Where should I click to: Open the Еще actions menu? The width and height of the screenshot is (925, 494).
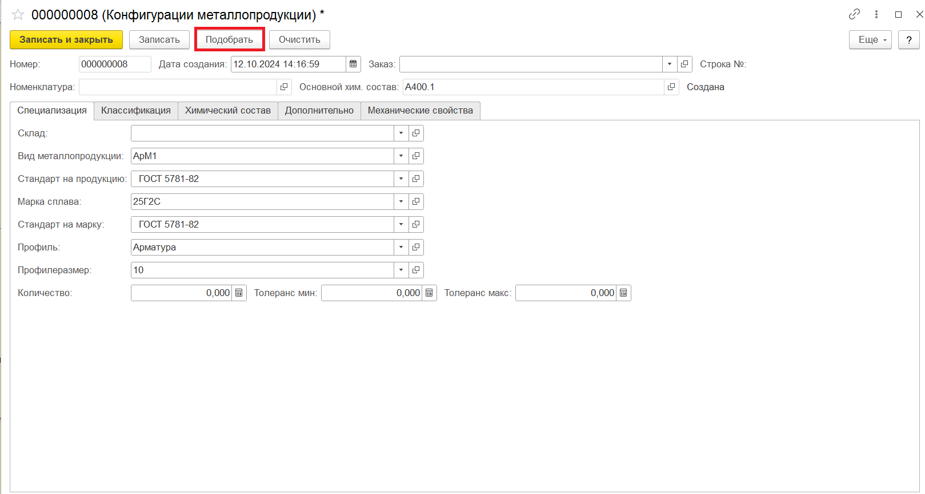coord(870,39)
